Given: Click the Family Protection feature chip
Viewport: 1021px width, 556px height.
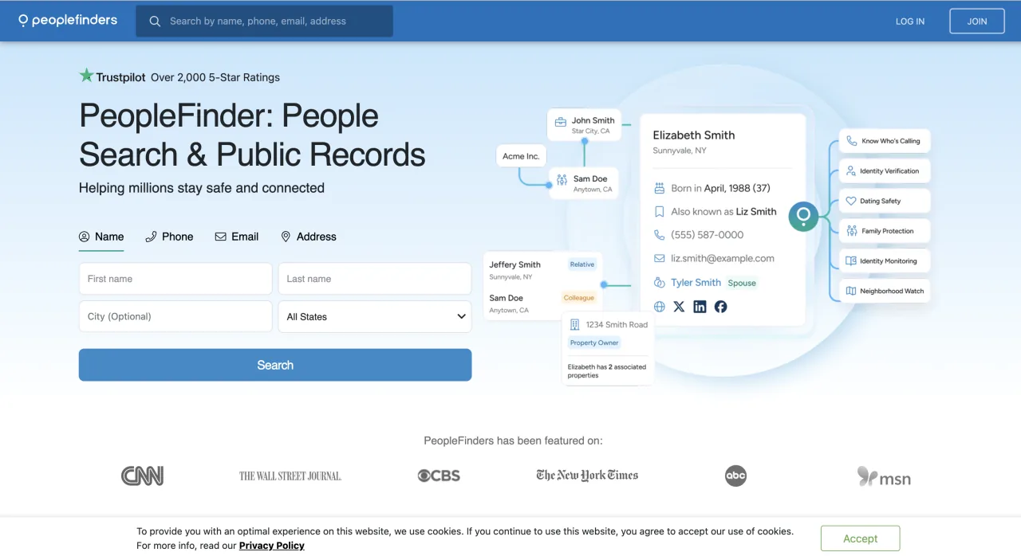Looking at the screenshot, I should [885, 231].
